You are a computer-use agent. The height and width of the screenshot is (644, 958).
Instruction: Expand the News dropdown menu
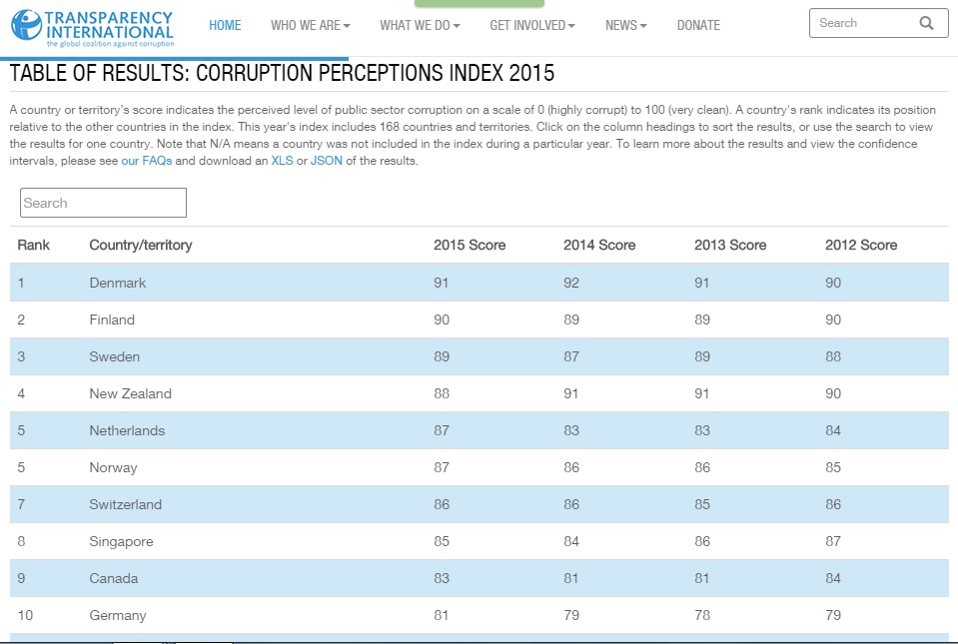click(625, 25)
